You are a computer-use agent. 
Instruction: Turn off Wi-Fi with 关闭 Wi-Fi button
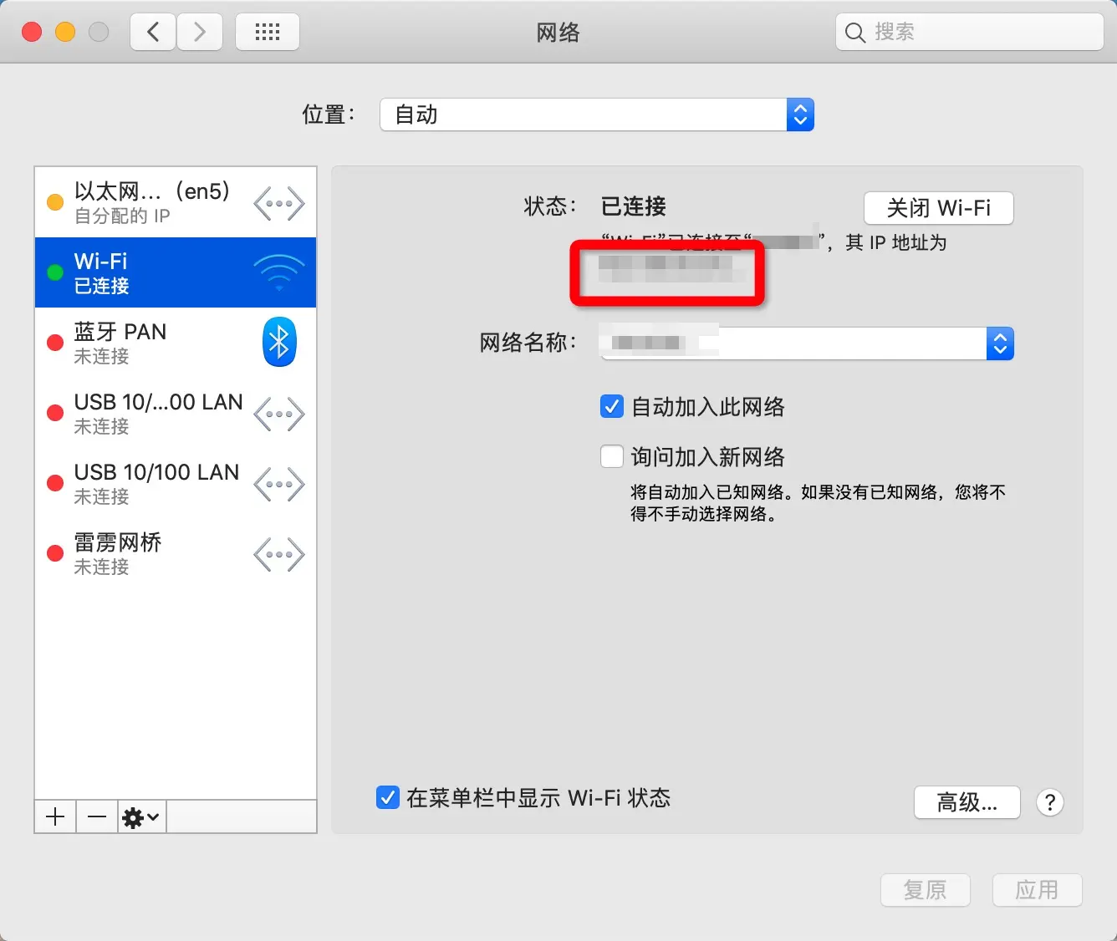tap(938, 208)
